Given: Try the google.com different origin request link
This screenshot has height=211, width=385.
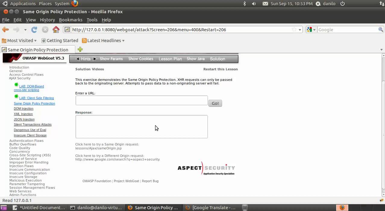Looking at the screenshot, I should 117,159.
